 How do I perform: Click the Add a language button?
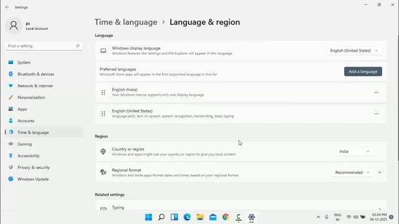pos(363,72)
